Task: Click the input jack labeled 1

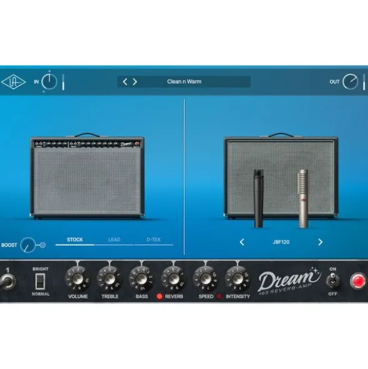Action: [7, 281]
